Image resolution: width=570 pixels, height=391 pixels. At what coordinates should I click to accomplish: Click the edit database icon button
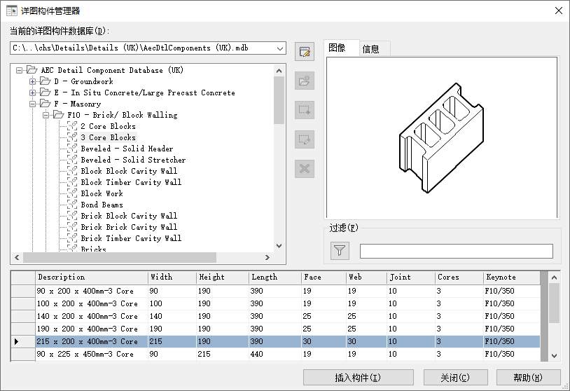click(x=305, y=52)
